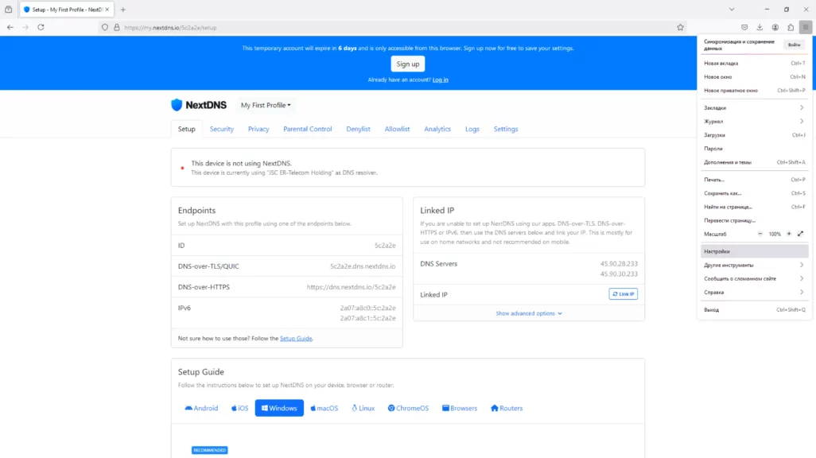Expand Show advanced options
The height and width of the screenshot is (458, 816).
[529, 313]
